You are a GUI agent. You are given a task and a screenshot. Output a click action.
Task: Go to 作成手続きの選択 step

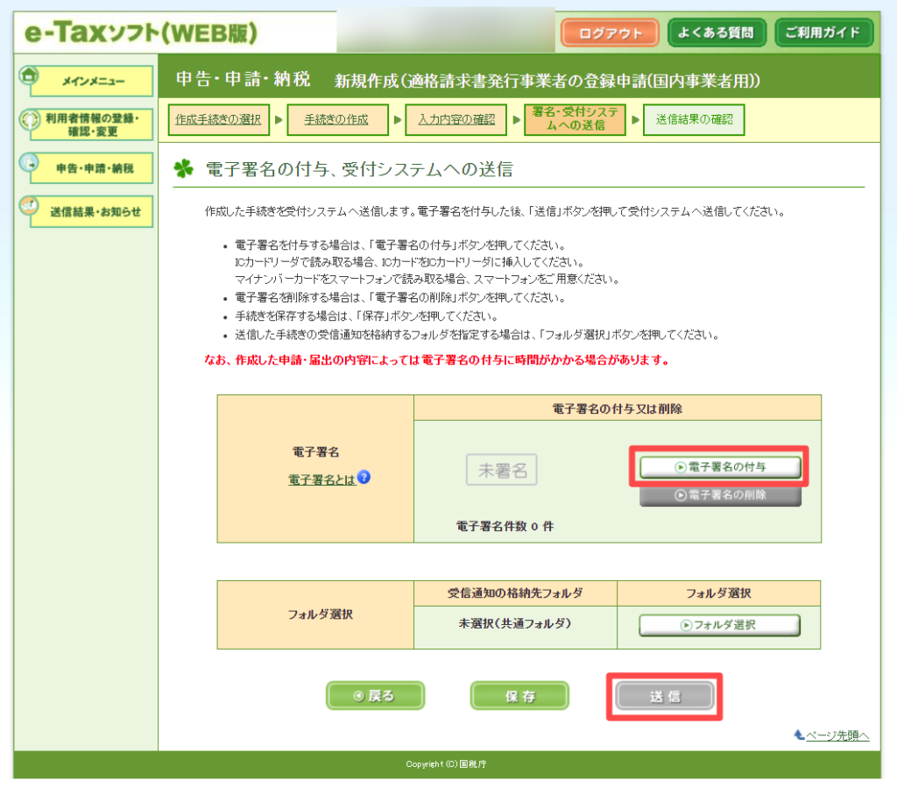pos(217,119)
